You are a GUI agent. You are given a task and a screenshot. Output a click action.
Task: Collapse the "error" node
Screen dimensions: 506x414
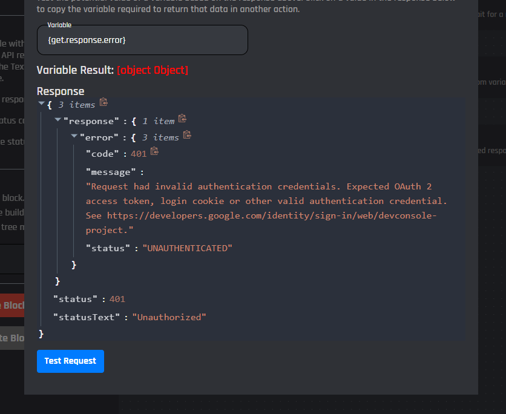tap(74, 136)
